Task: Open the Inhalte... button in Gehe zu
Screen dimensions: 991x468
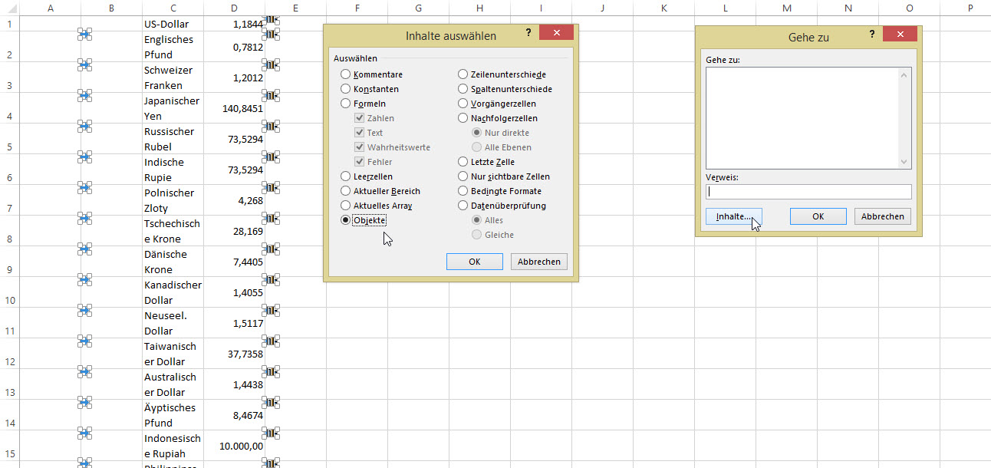Action: point(733,216)
